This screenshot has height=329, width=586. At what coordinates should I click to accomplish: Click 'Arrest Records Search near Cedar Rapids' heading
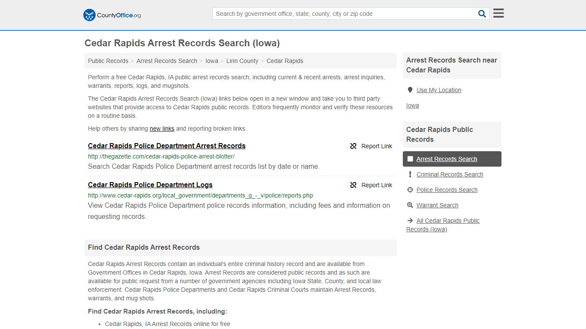point(452,65)
